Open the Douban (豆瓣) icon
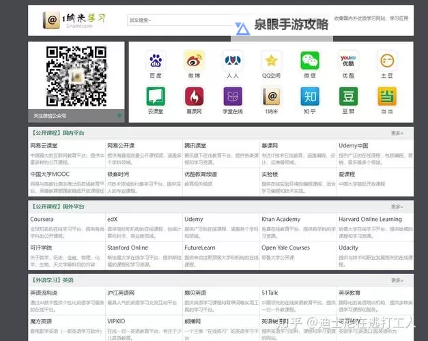This screenshot has height=341, width=428. click(x=348, y=96)
